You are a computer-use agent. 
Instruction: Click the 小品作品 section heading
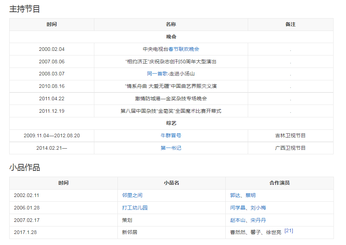coord(25,167)
